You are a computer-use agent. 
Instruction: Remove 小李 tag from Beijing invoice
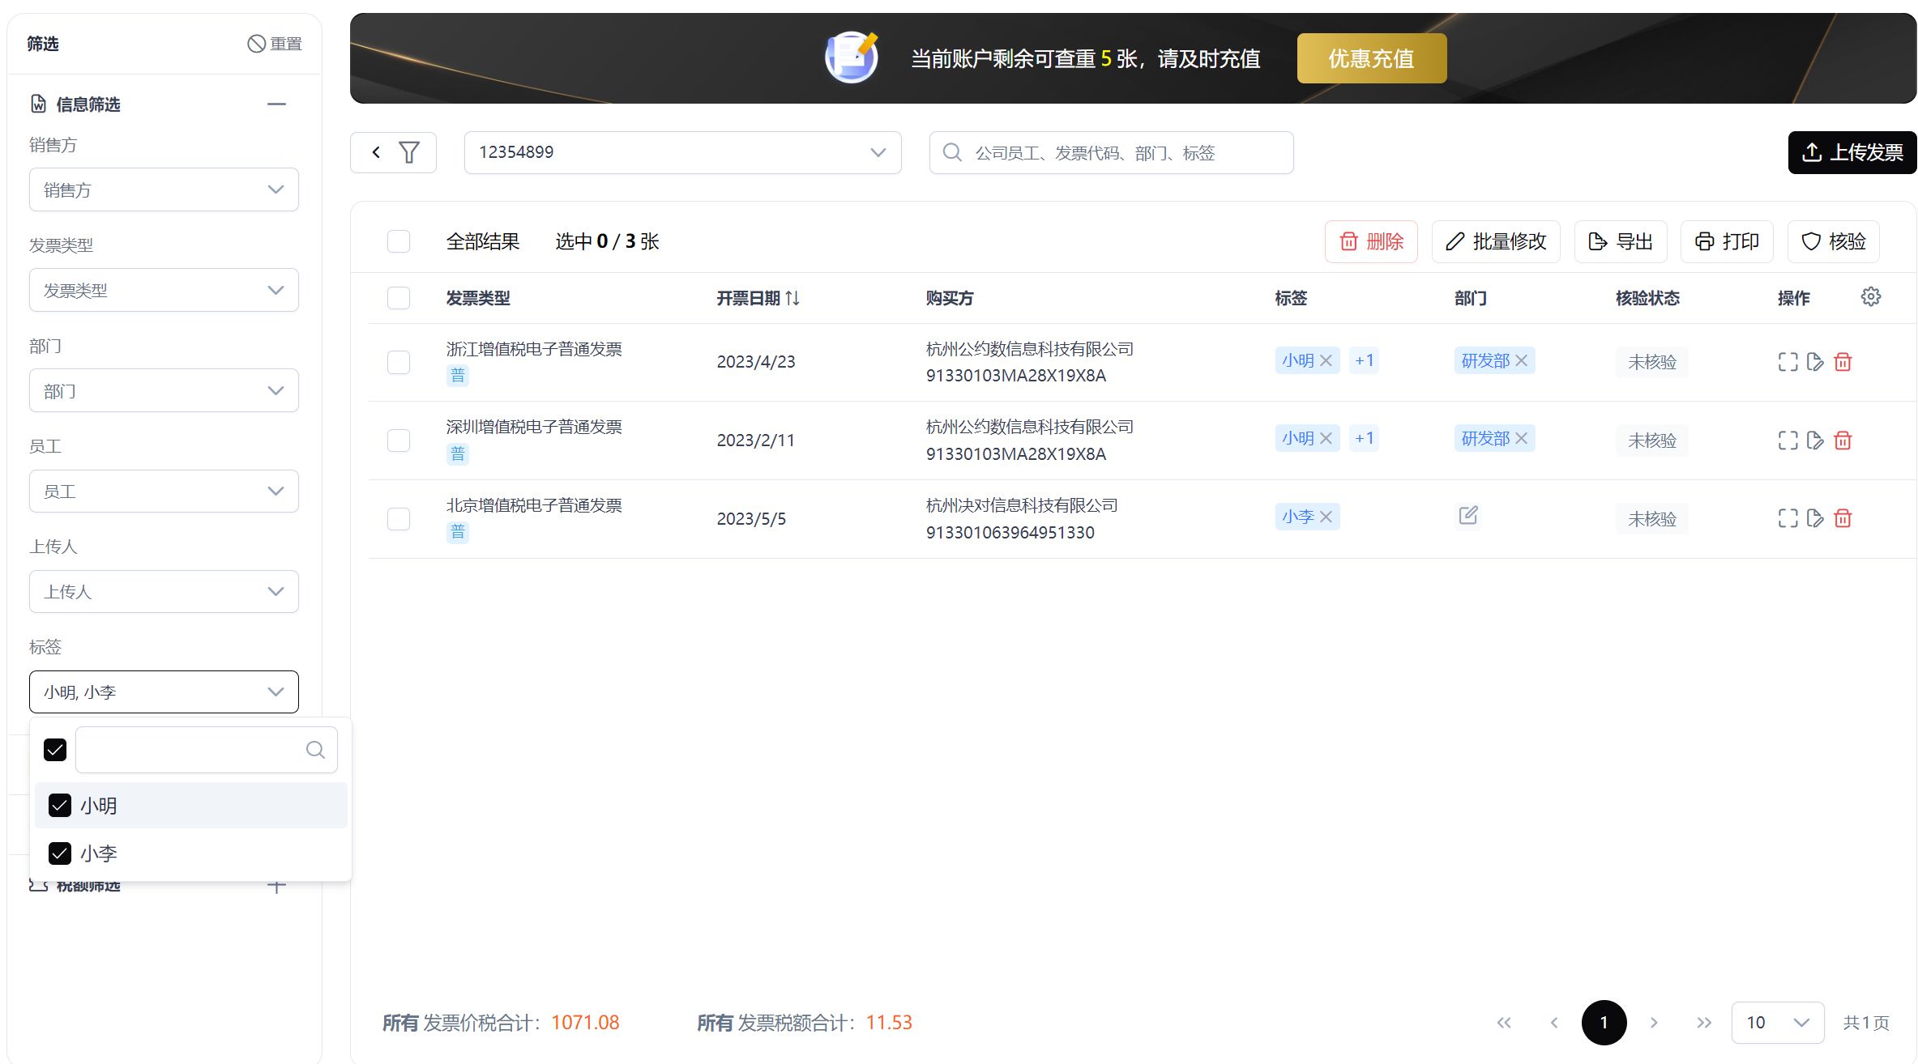coord(1326,517)
